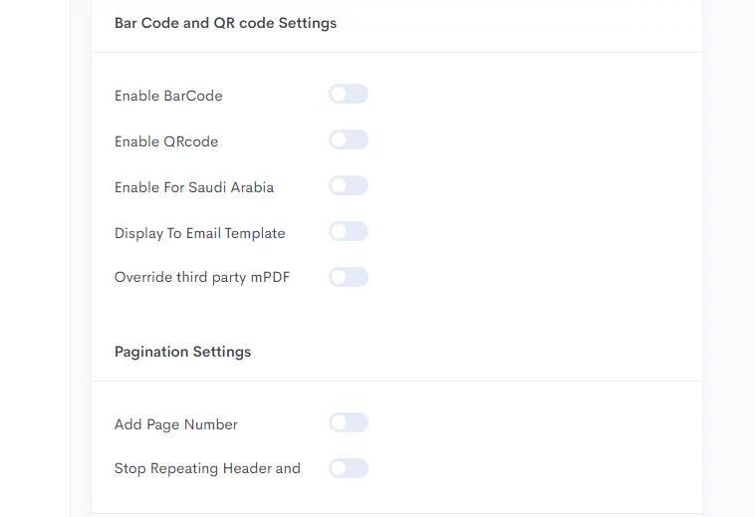Click the Pagination Settings heading
Screen dimensions: 755x517
click(182, 352)
